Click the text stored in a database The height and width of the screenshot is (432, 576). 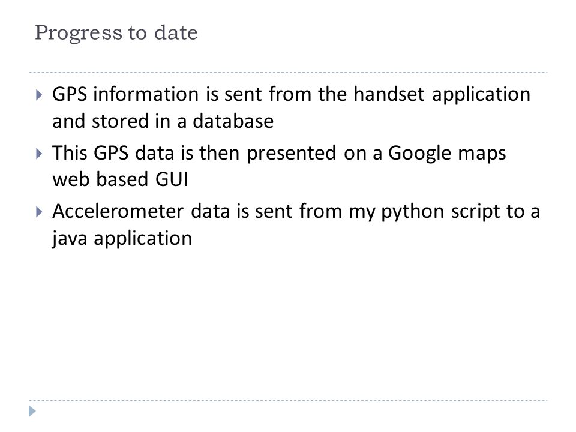point(182,121)
